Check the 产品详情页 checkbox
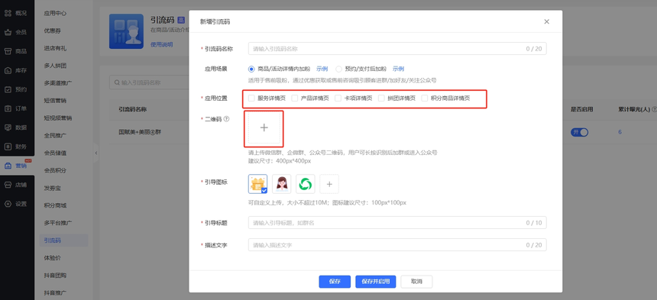 click(295, 98)
